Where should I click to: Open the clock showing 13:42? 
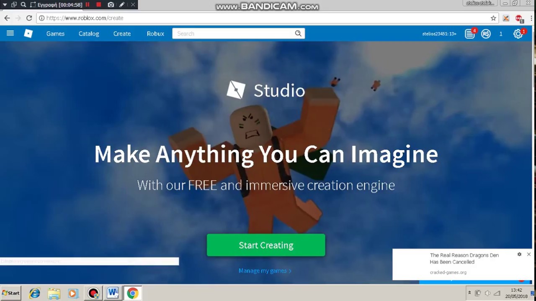point(516,293)
